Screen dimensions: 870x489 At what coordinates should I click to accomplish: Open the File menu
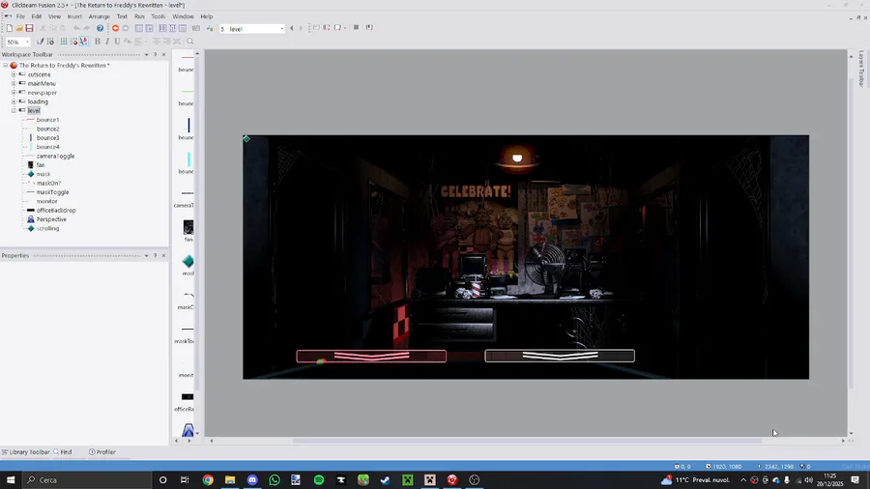20,16
